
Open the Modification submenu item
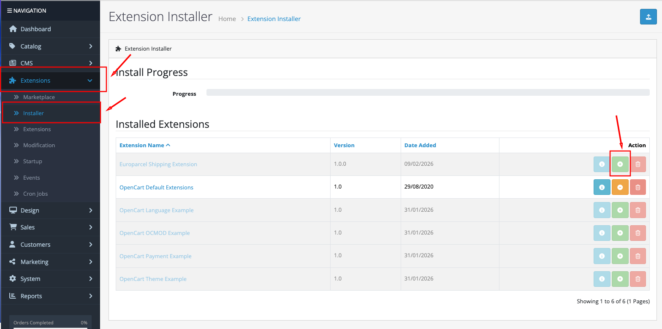point(39,145)
